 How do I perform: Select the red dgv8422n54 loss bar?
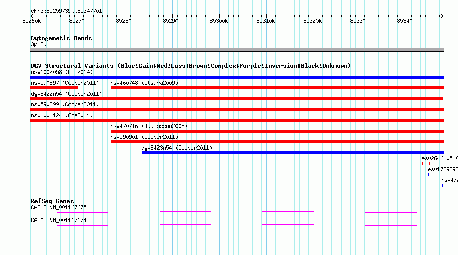237,99
